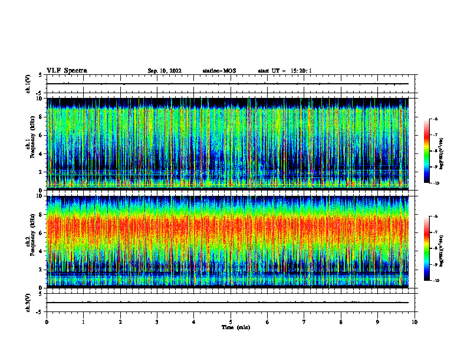Click the ch.2 "Frequency (kHz)" axis label
Screen dimensions: 467x361
click(32, 234)
